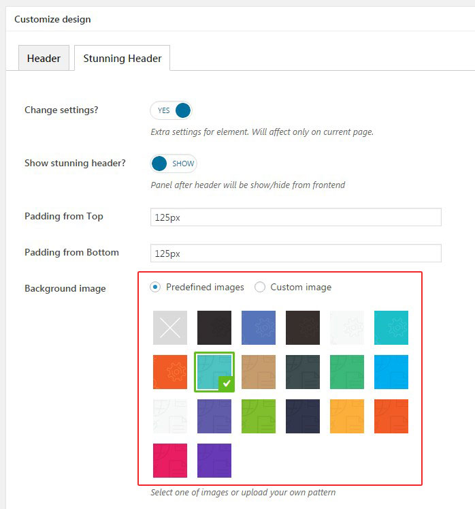Select the yellow background swatch
475x509 pixels.
(347, 416)
